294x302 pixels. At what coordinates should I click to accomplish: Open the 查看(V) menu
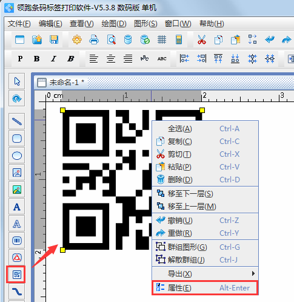pos(81,24)
